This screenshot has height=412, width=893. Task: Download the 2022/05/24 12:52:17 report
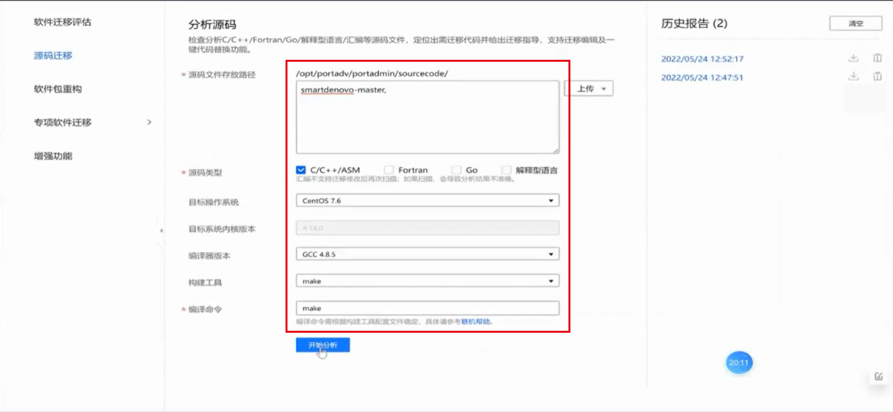pos(853,58)
